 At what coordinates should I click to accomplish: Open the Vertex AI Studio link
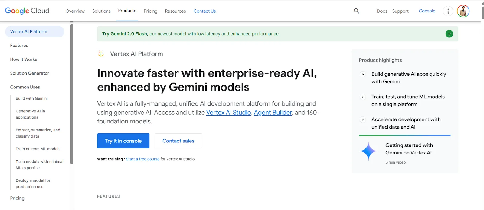coord(229,113)
